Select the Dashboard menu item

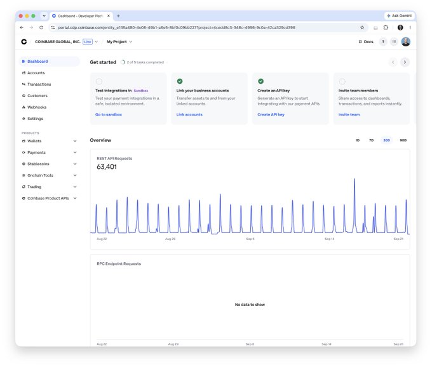click(50, 62)
